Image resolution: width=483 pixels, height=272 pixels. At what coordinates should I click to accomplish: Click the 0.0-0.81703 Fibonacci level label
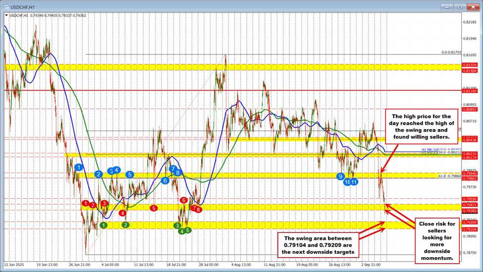[451, 52]
